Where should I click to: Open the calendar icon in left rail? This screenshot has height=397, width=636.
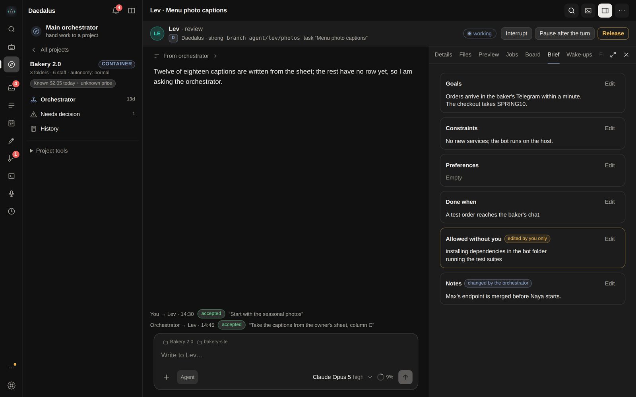[11, 123]
